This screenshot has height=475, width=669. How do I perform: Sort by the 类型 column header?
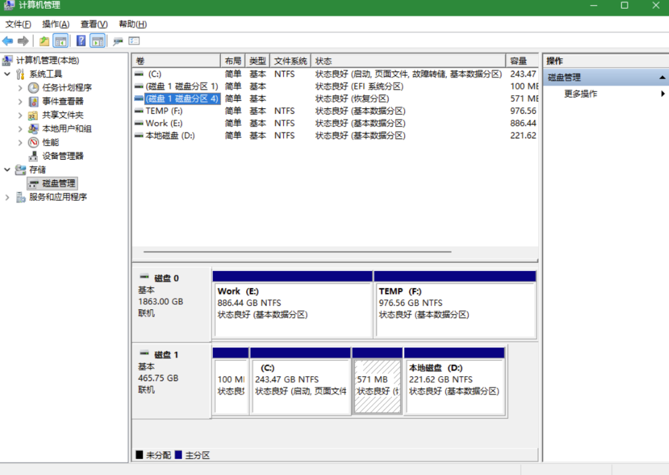tap(257, 61)
